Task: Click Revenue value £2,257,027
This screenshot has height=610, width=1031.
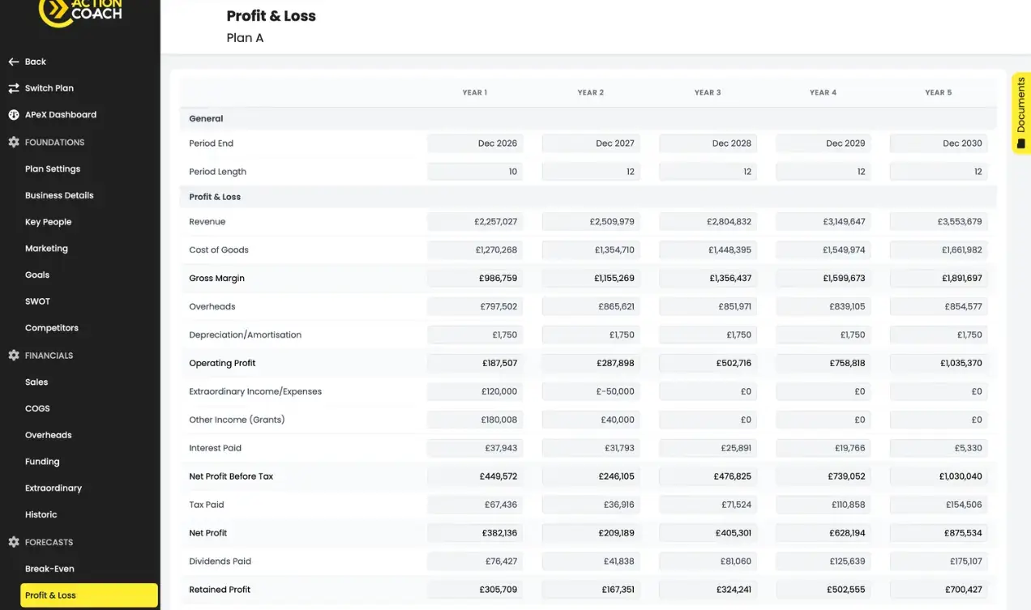Action: [x=475, y=222]
